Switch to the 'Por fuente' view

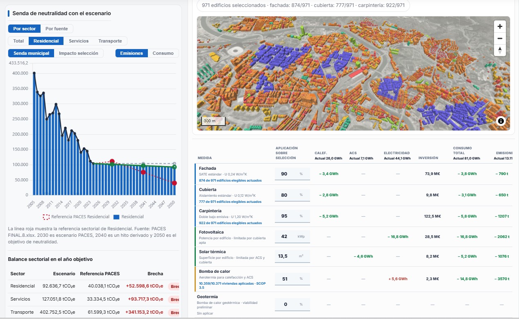point(57,29)
